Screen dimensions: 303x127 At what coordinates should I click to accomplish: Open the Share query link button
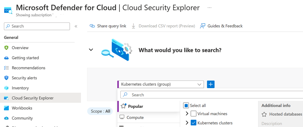108,26
